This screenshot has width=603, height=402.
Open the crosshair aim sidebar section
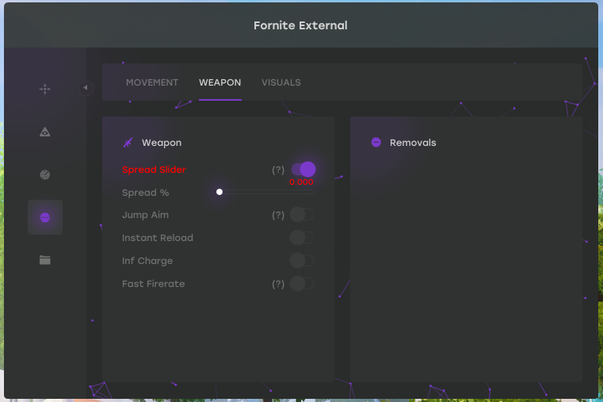click(45, 89)
